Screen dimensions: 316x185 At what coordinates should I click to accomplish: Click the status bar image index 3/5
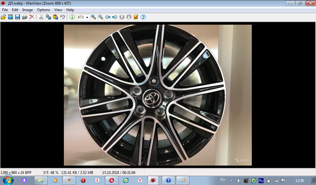[x=46, y=173]
